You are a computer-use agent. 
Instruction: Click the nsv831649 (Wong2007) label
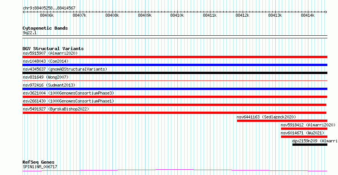click(x=46, y=77)
